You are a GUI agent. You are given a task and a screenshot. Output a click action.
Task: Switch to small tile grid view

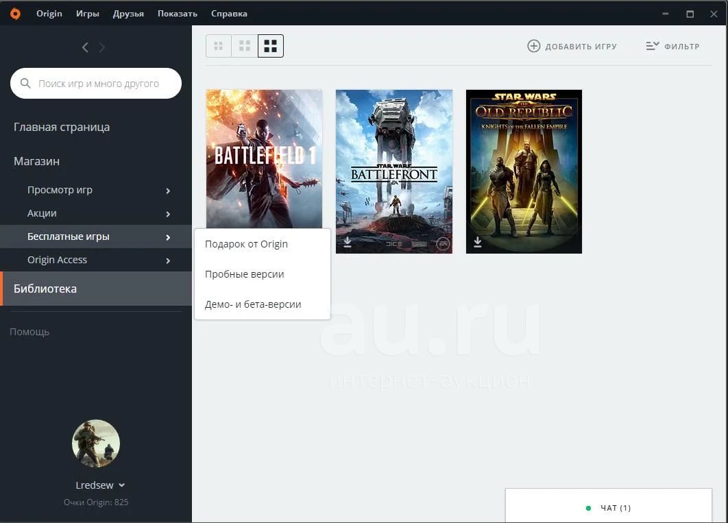click(218, 46)
